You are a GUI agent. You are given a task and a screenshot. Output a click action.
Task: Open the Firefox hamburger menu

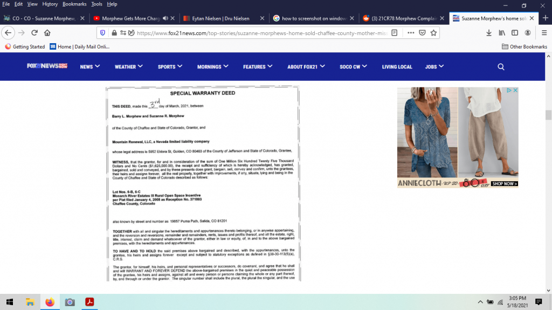544,32
